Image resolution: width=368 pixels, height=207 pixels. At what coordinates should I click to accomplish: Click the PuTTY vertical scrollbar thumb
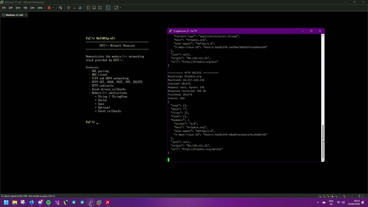tap(323, 142)
